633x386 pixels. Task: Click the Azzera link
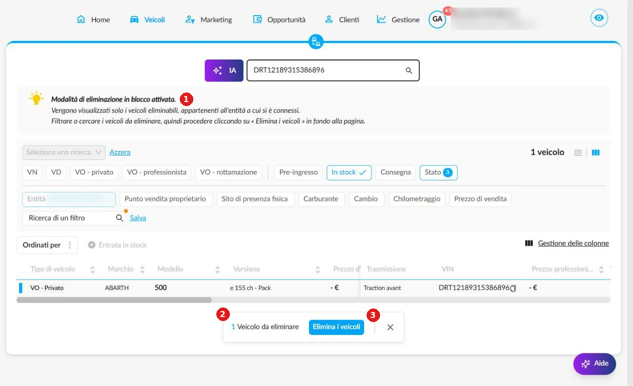tap(120, 152)
